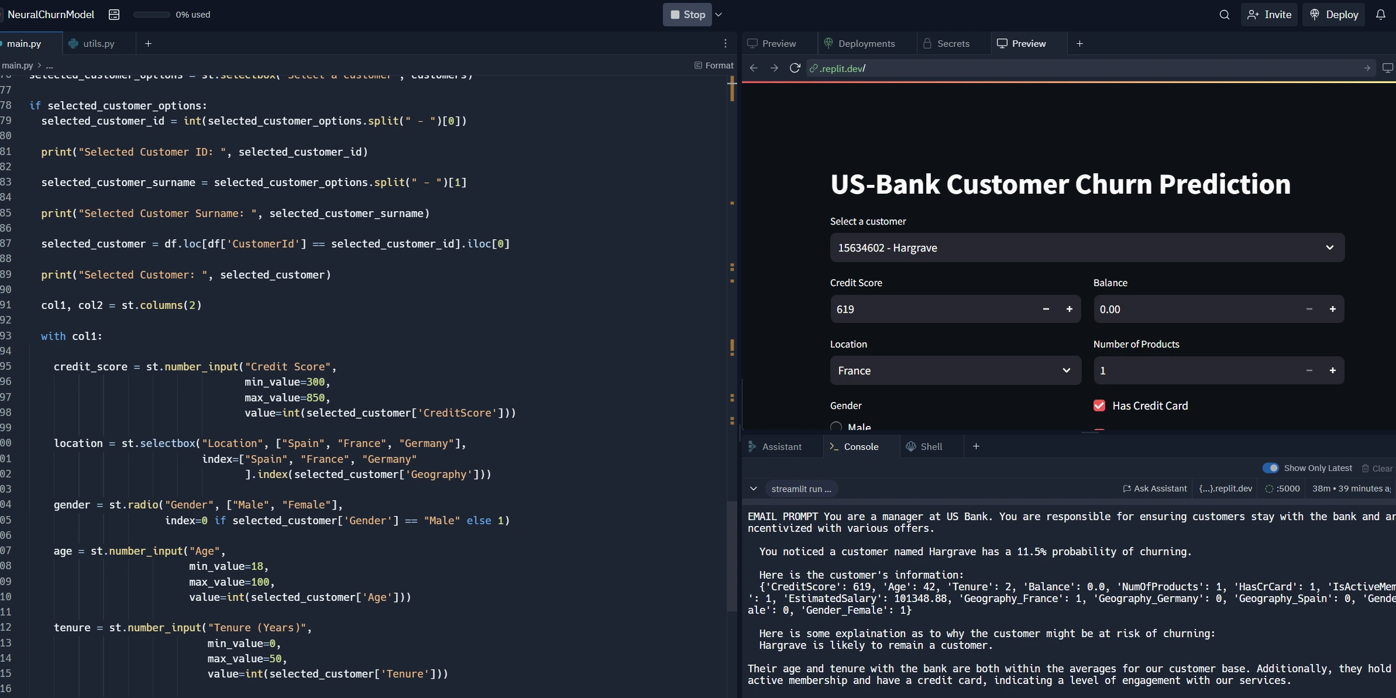The image size is (1396, 698).
Task: Click Ask Assistant in the console
Action: point(1155,489)
